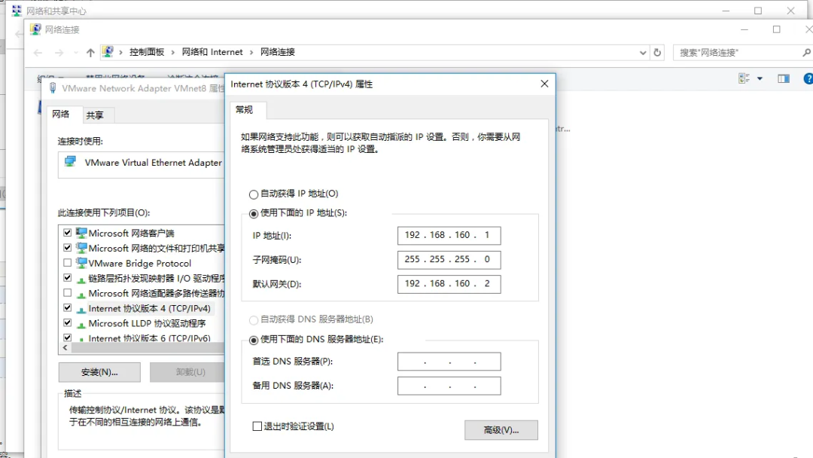
Task: Click the 默认网关 field showing 192.168.160.2
Action: pos(449,284)
